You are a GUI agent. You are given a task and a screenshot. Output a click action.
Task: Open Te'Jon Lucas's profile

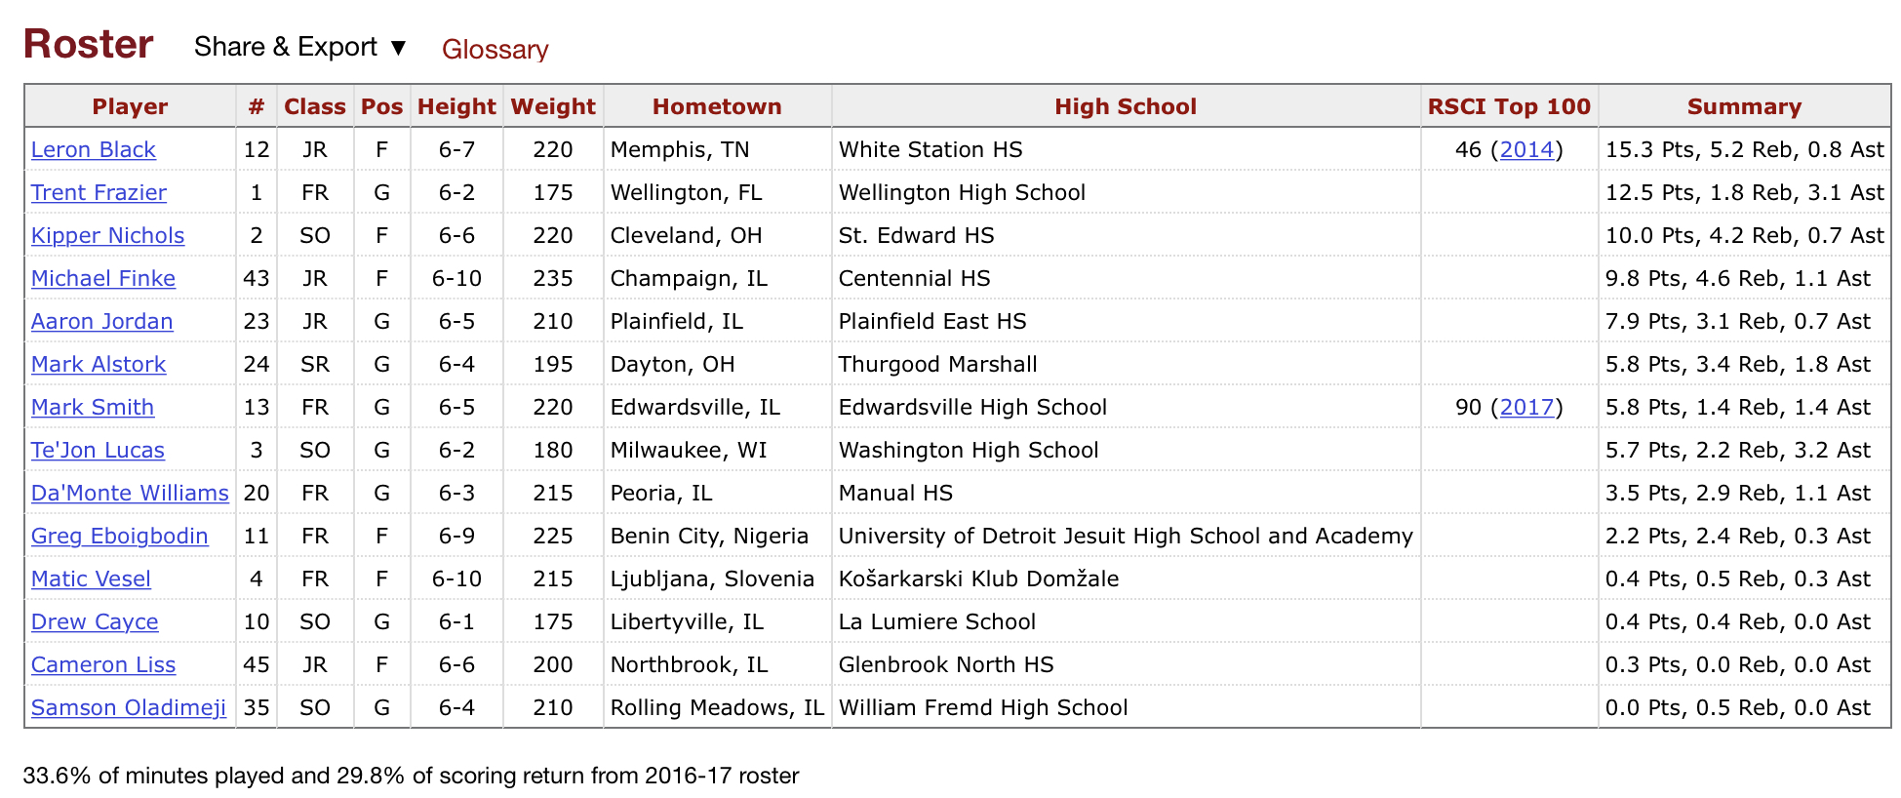(98, 450)
